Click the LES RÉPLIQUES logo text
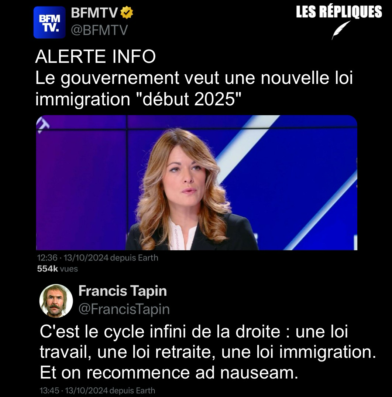 (x=339, y=12)
